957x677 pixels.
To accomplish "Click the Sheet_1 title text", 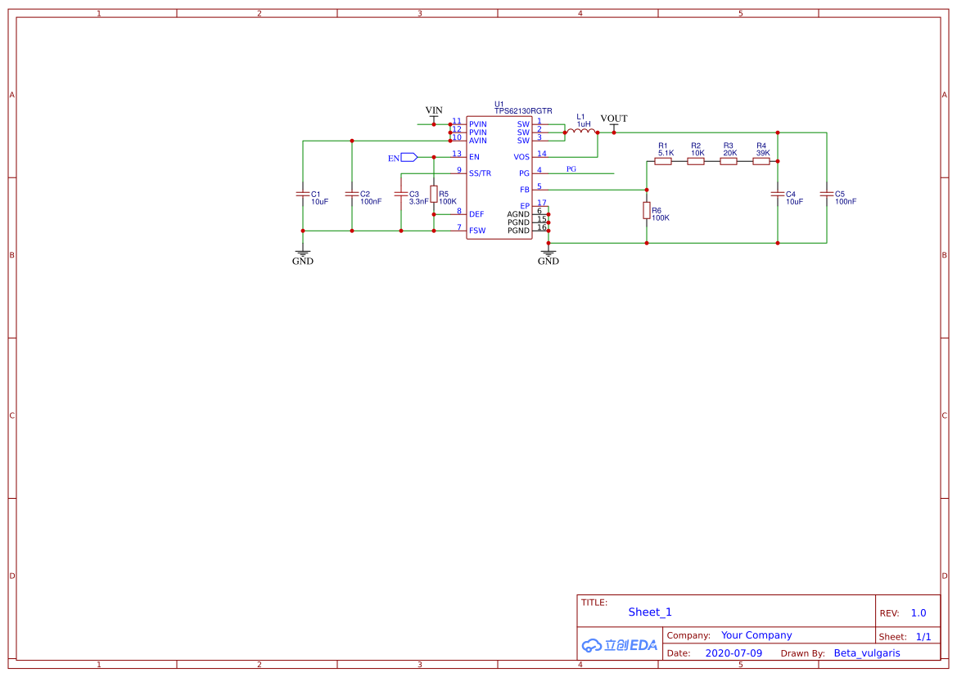I will (650, 612).
